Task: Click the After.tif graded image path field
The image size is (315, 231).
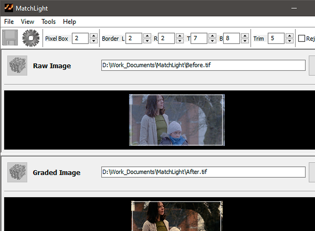Action: point(203,172)
